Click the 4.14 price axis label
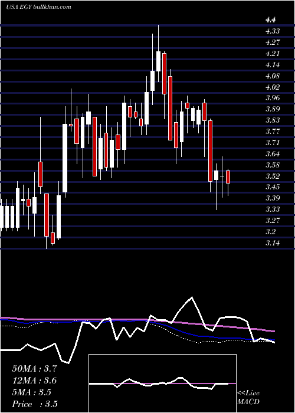295x413 pixels. [273, 64]
